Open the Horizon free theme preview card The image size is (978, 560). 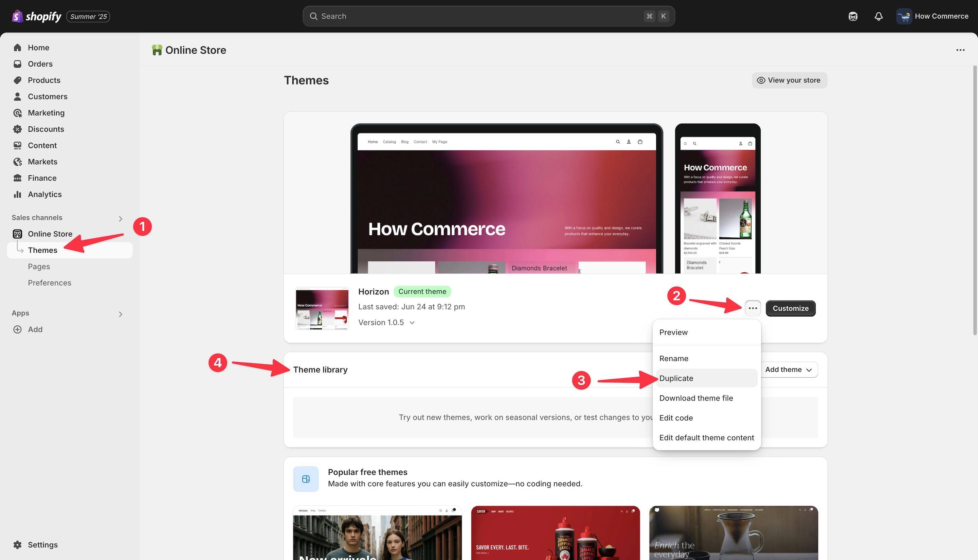pos(377,533)
